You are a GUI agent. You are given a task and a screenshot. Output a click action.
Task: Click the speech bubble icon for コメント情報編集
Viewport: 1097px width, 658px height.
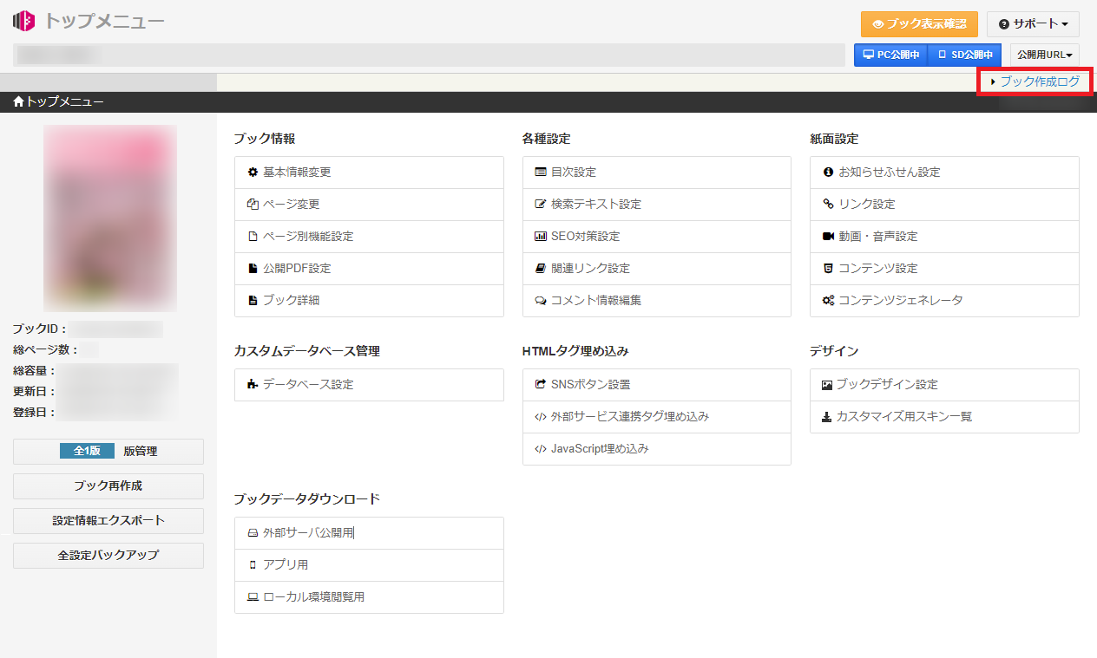click(541, 301)
